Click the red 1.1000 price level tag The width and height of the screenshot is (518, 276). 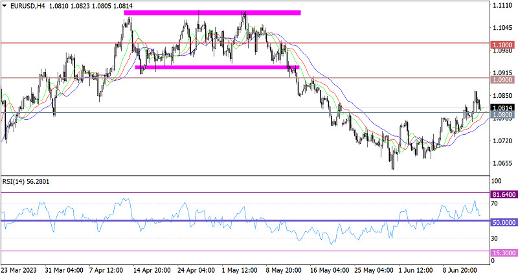click(x=502, y=43)
